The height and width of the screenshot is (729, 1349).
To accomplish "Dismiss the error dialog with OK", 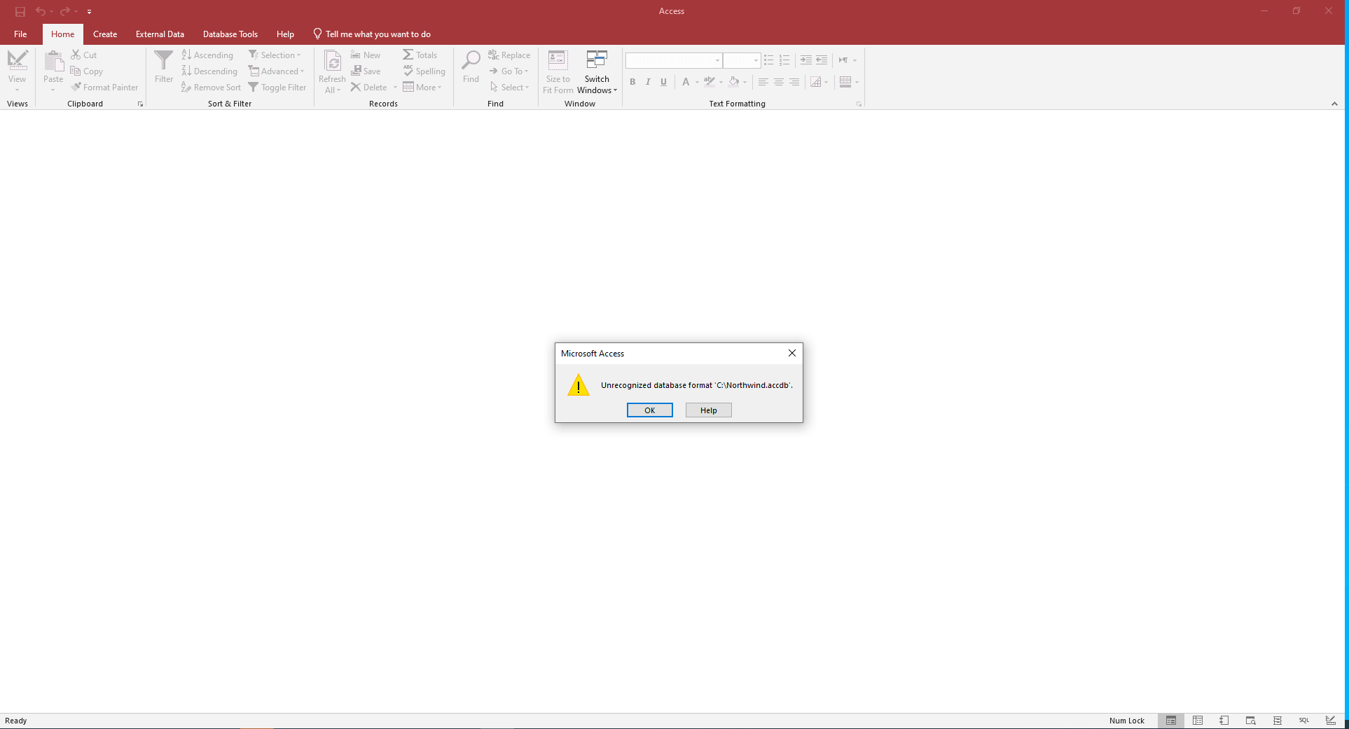I will point(649,410).
